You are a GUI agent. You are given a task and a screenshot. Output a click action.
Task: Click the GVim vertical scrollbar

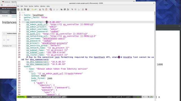pyautogui.click(x=155, y=53)
